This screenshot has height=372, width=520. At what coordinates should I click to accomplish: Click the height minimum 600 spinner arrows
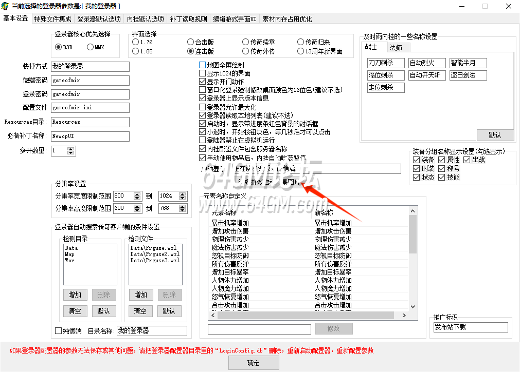pyautogui.click(x=137, y=208)
